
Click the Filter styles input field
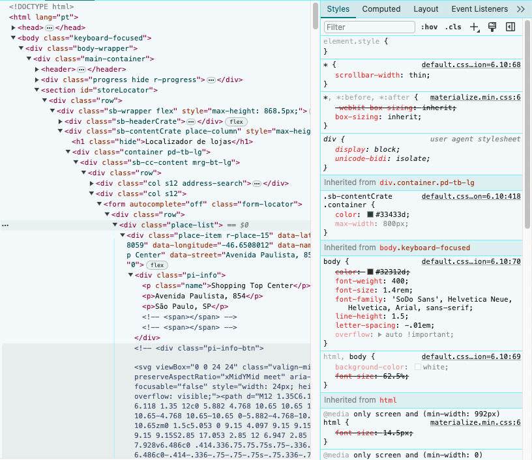click(x=370, y=27)
